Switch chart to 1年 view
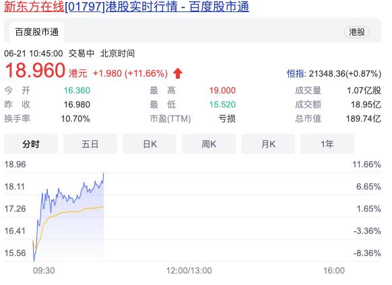This screenshot has height=285, width=392. tap(327, 144)
